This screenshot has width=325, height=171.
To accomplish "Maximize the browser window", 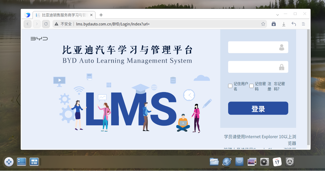I will [295, 14].
